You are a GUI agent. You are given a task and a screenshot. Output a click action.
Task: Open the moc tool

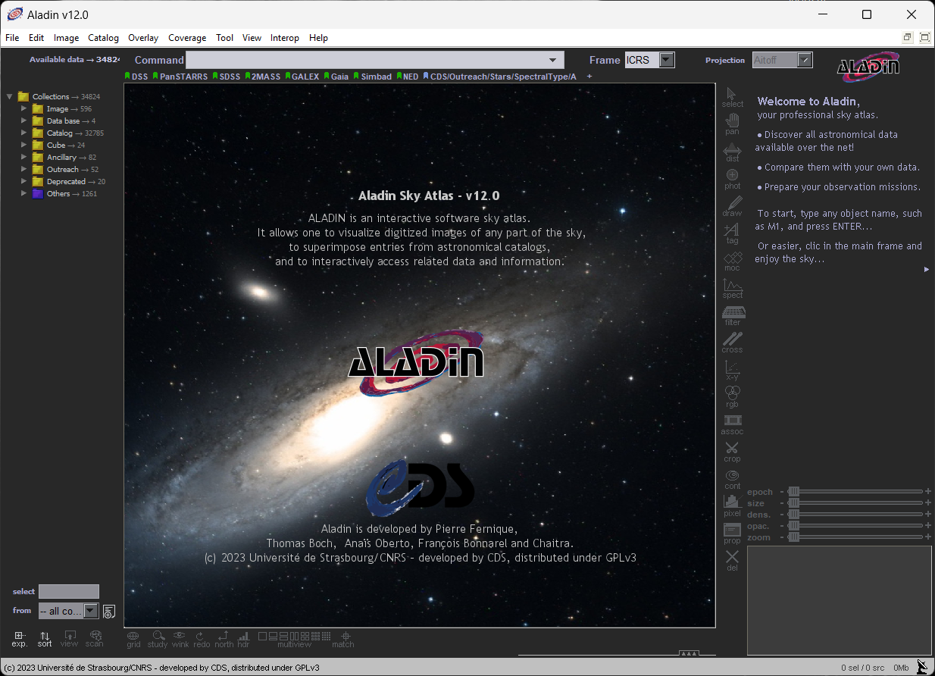pos(732,261)
